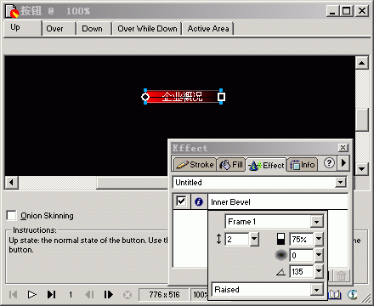374x306 pixels.
Task: Click the current frame number 1
Action: pyautogui.click(x=71, y=295)
